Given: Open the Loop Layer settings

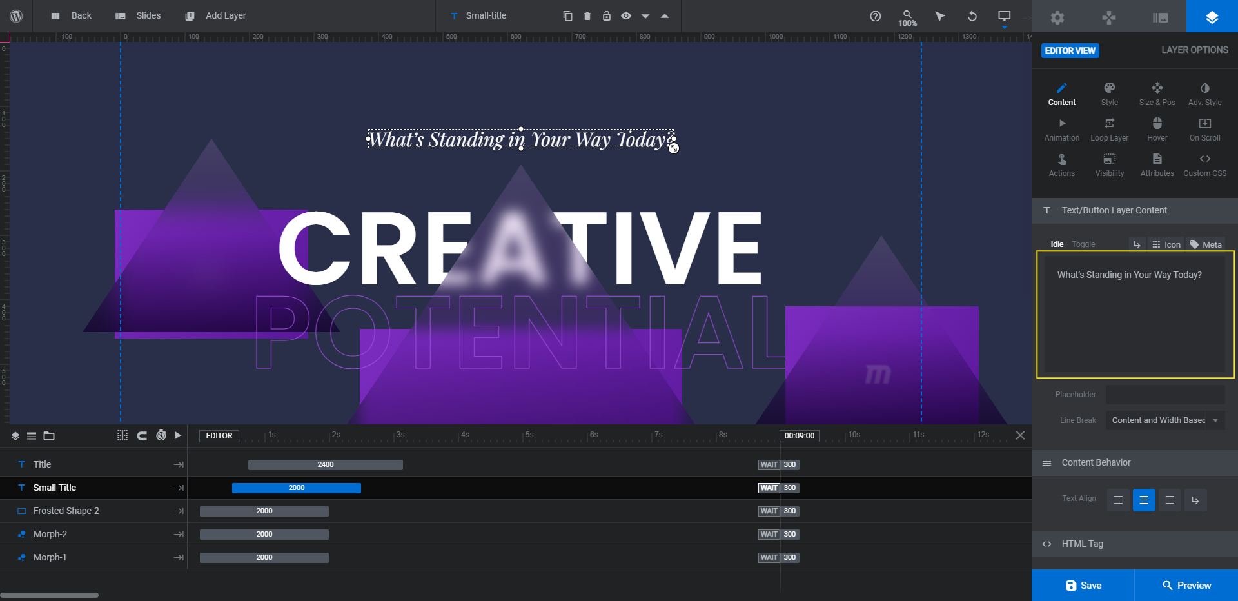Looking at the screenshot, I should tap(1110, 130).
